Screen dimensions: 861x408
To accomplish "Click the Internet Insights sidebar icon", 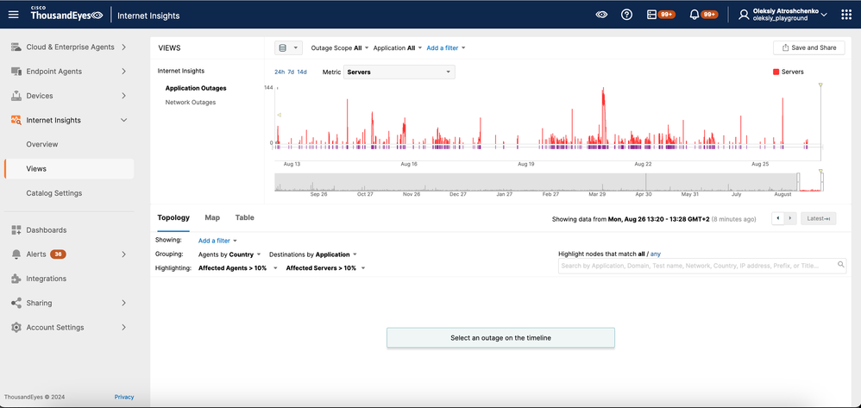I will pos(16,120).
